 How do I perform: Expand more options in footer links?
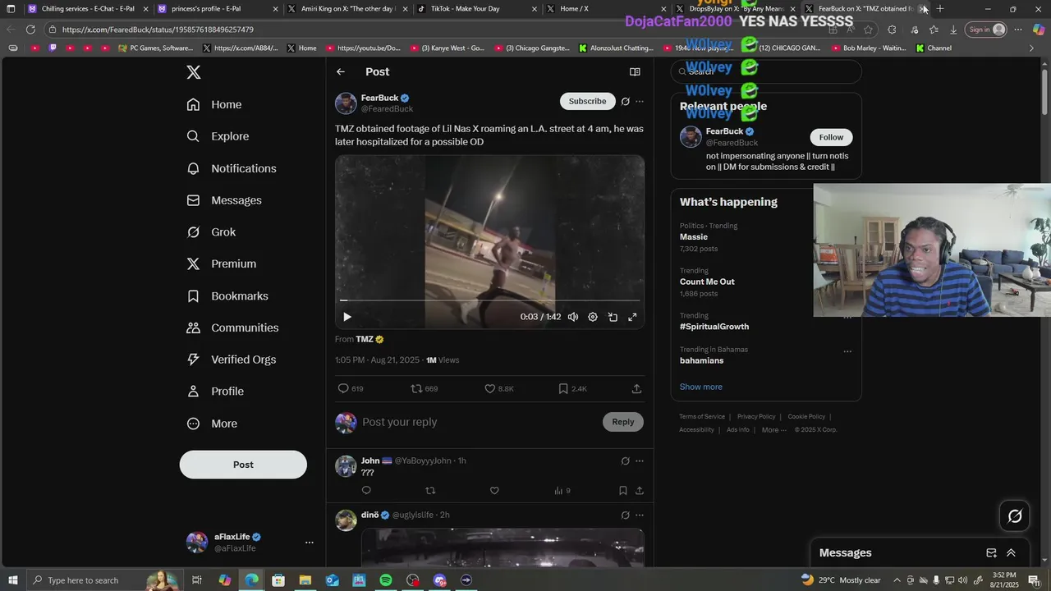[774, 430]
